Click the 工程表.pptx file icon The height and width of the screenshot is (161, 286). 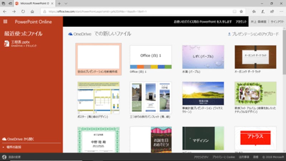pos(7,43)
